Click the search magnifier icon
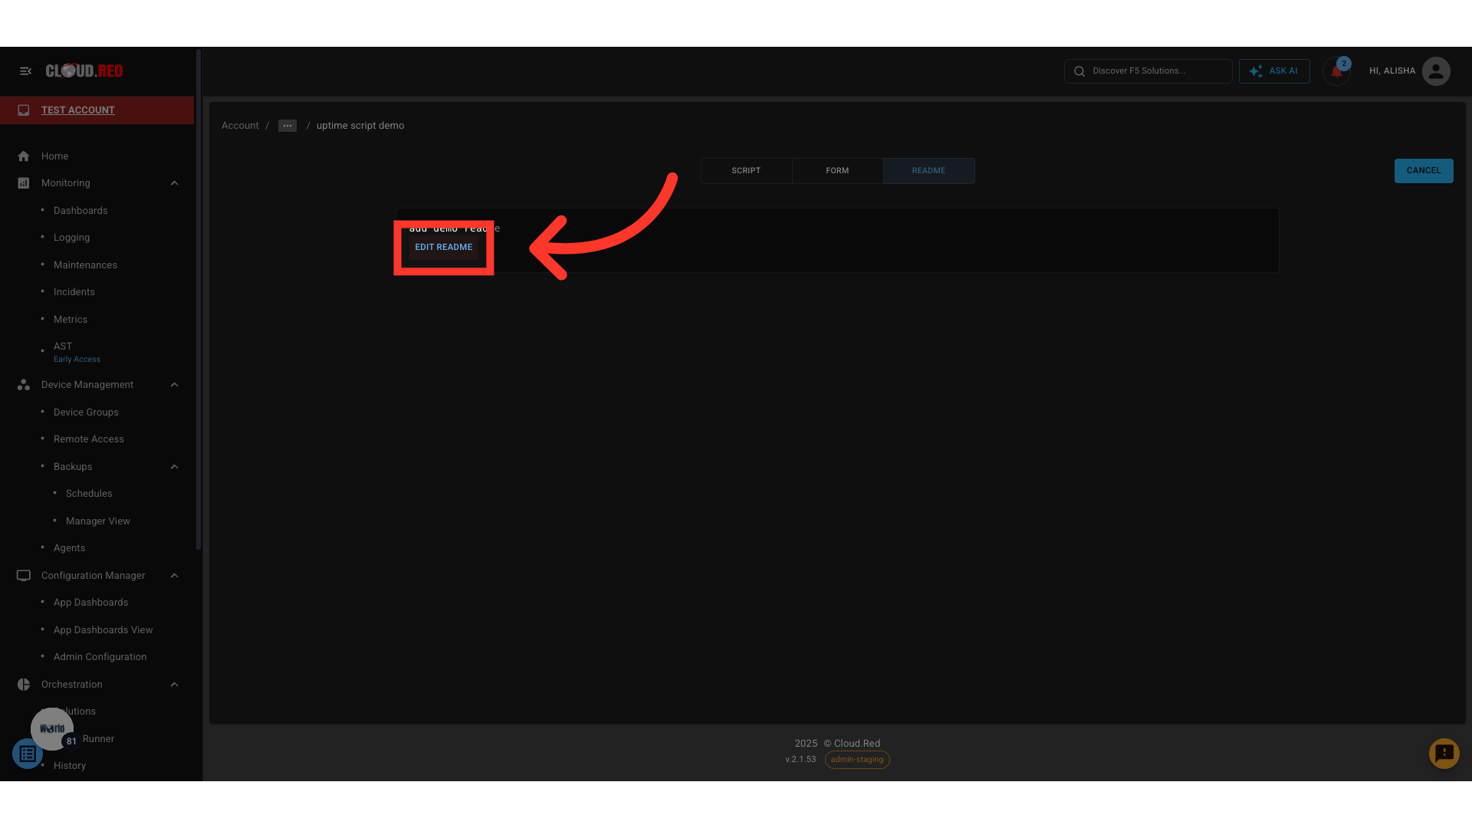The height and width of the screenshot is (828, 1472). pyautogui.click(x=1079, y=71)
